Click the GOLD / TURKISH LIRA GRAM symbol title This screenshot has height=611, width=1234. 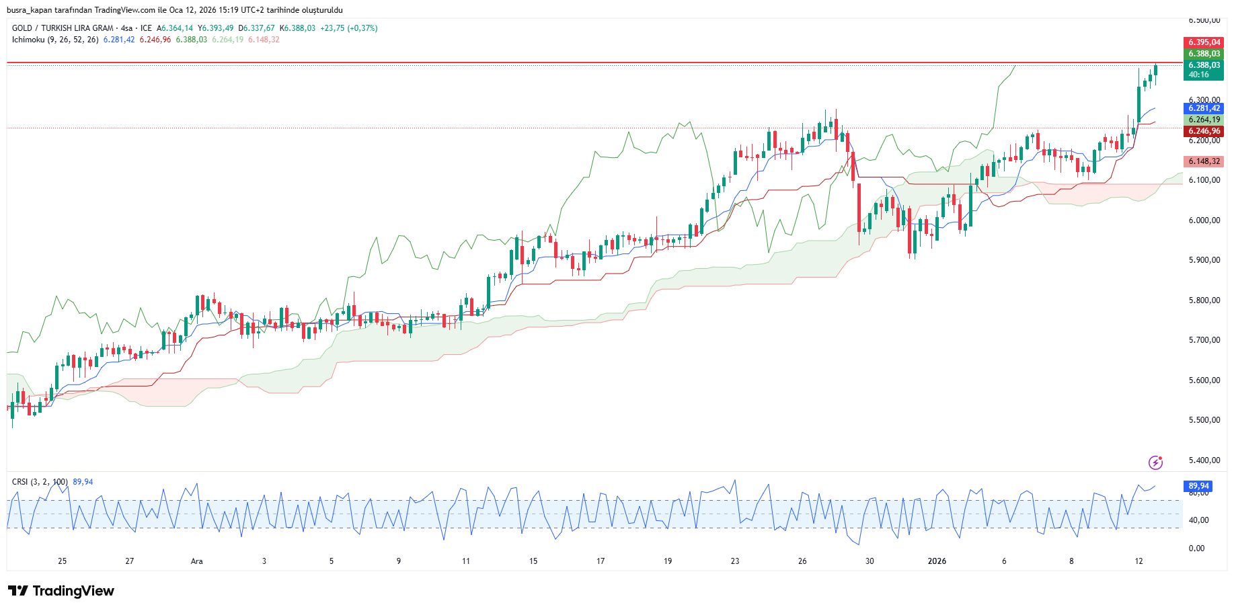coord(63,28)
